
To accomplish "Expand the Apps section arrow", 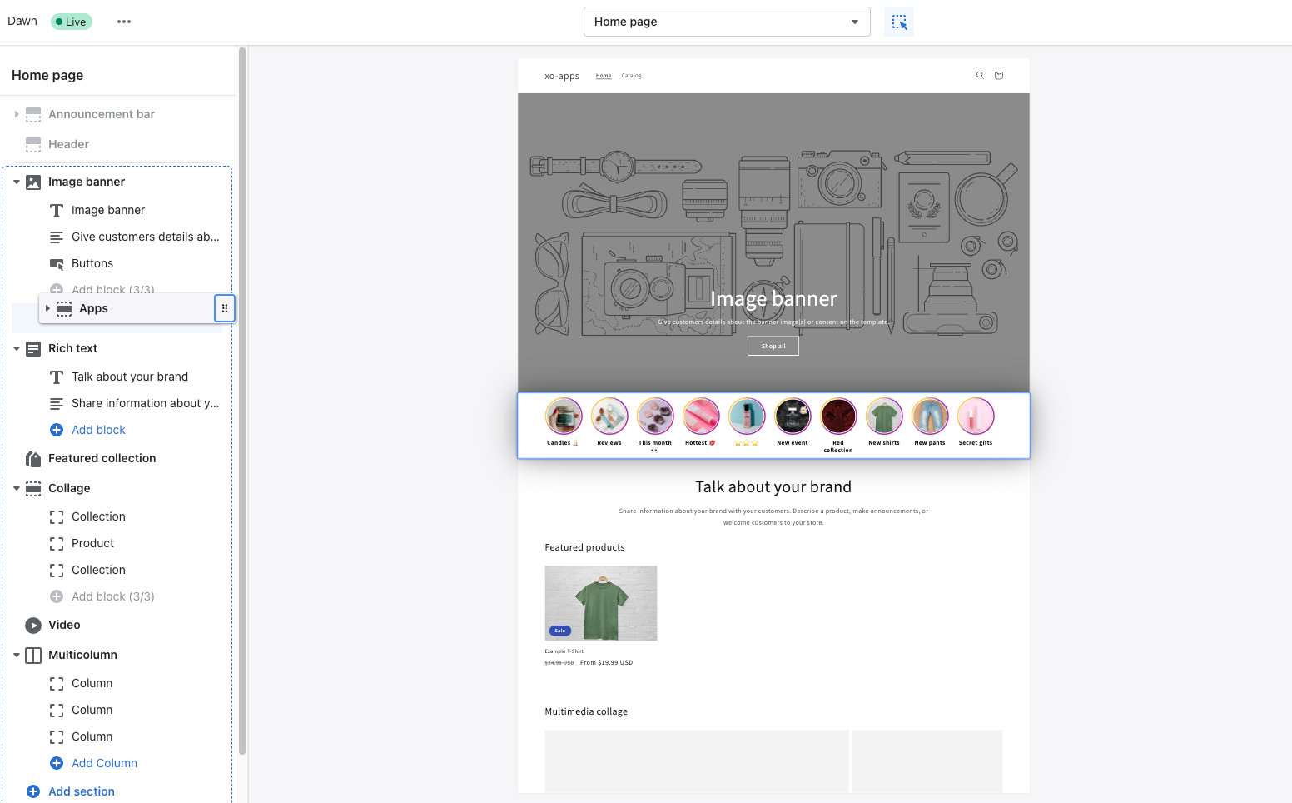I will 47,308.
